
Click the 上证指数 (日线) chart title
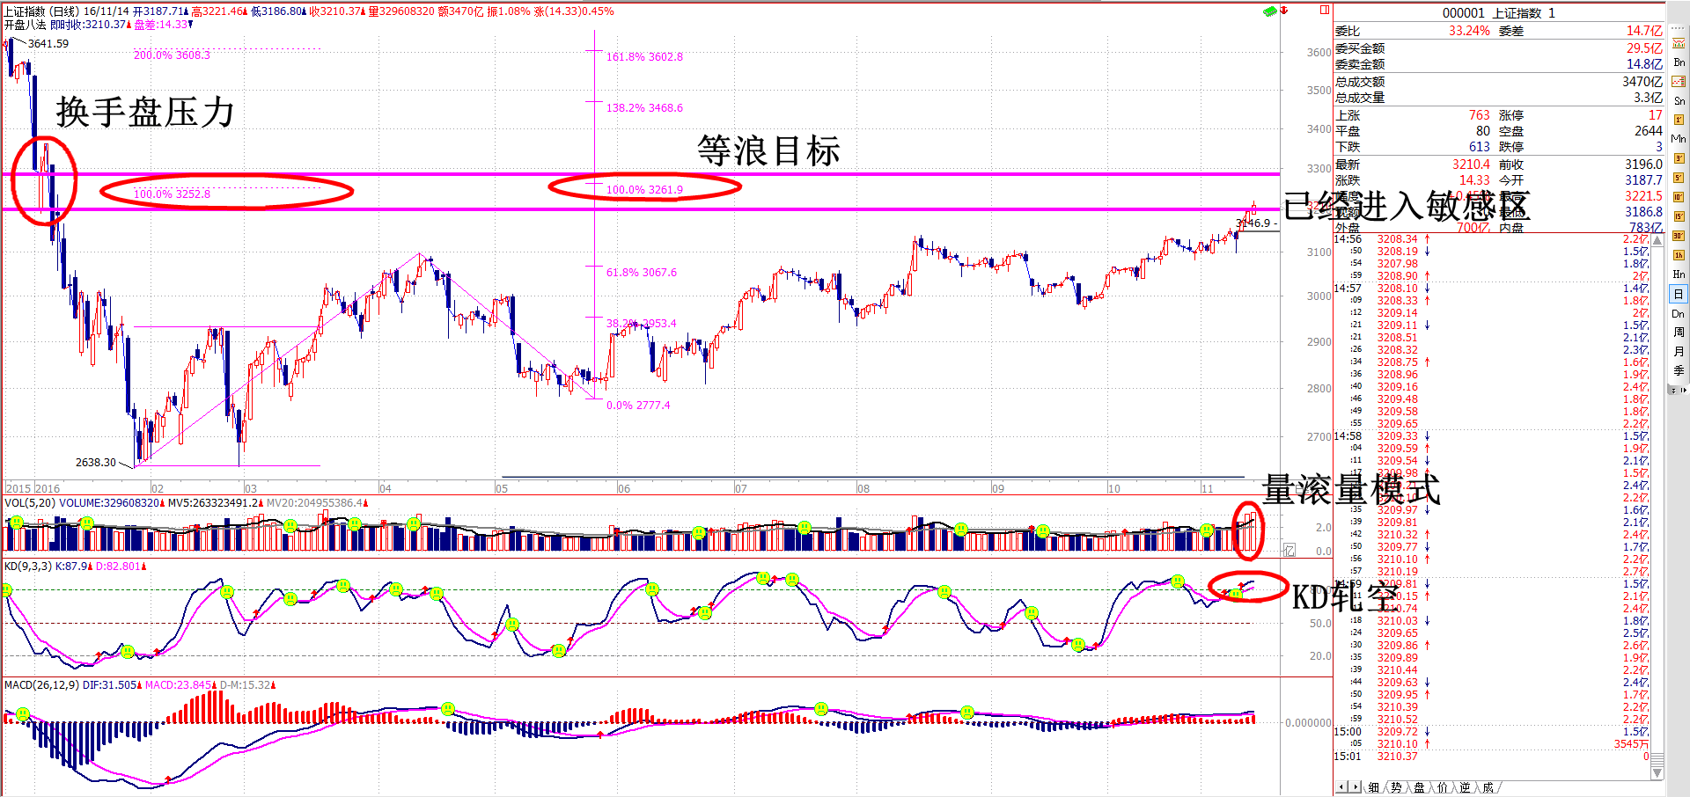[x=41, y=11]
